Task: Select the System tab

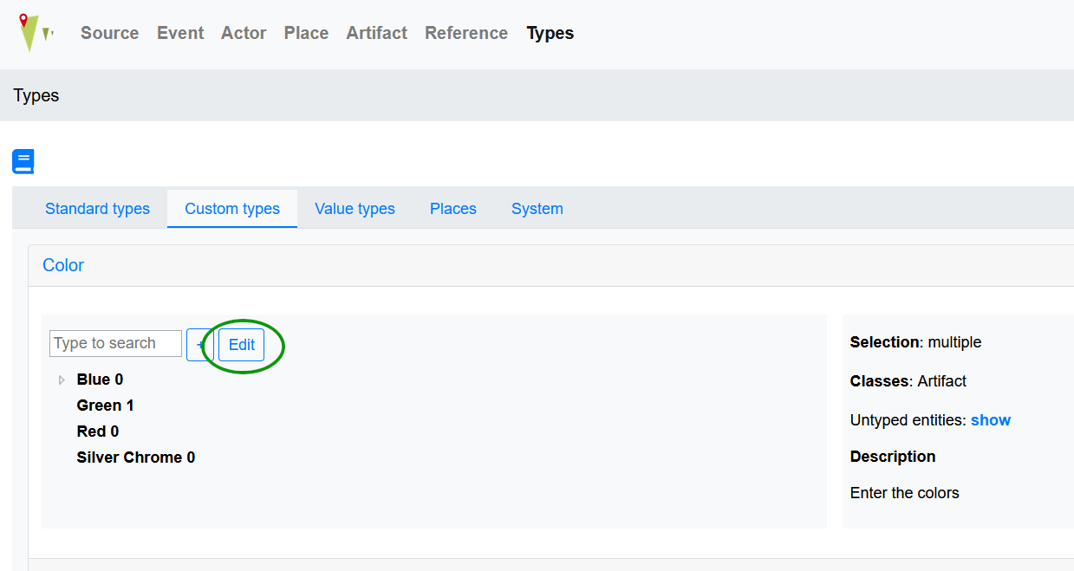Action: [537, 209]
